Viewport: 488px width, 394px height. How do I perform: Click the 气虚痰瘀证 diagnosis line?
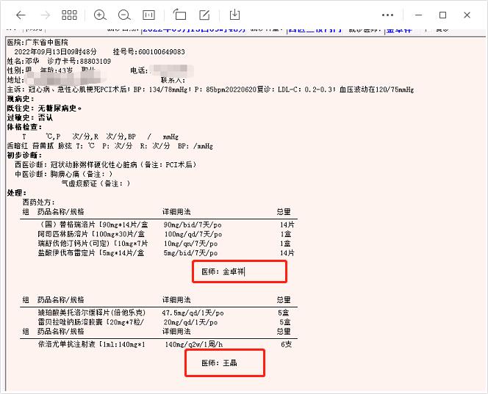pos(96,183)
